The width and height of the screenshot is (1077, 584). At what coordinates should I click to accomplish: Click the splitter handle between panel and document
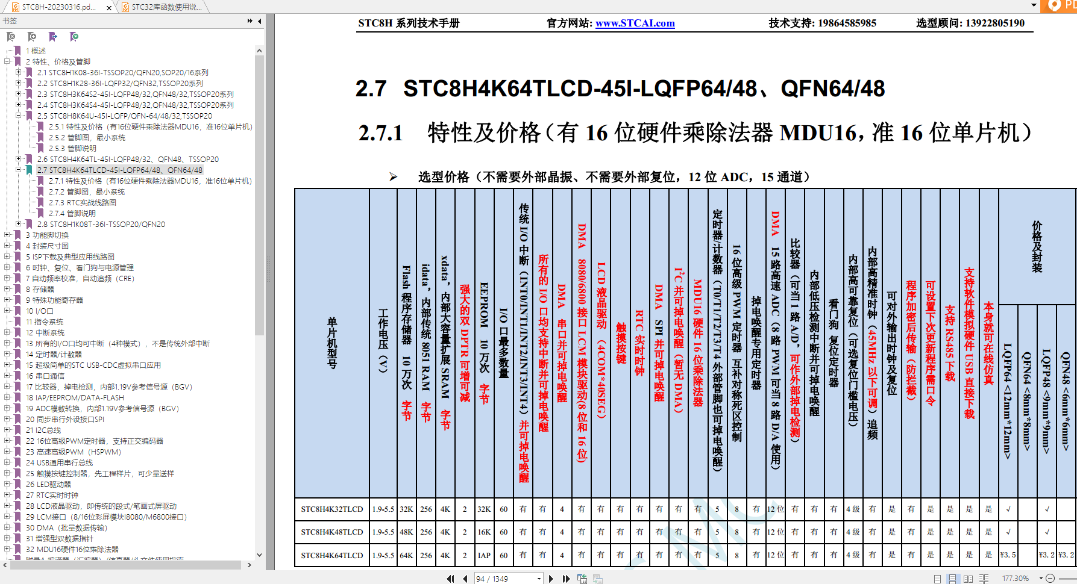[x=270, y=269]
